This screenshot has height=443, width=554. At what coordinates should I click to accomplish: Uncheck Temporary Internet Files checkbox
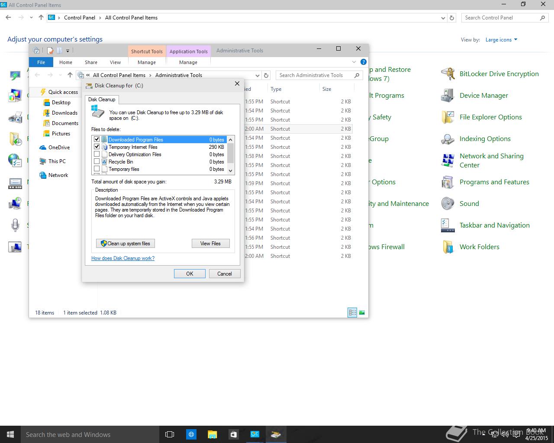click(97, 147)
